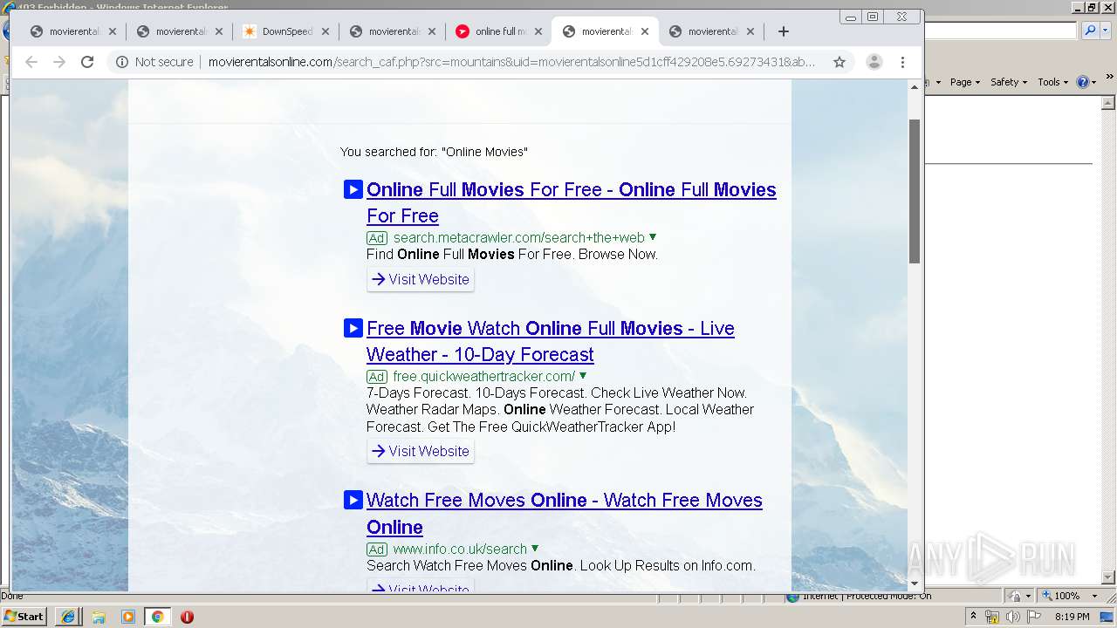Viewport: 1117px width, 628px height.
Task: Click Visit Website under quickweathertracker ad
Action: (x=421, y=451)
